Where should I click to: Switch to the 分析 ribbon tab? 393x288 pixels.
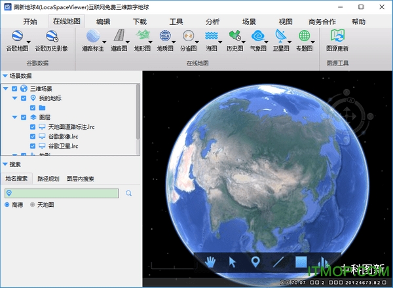click(212, 22)
